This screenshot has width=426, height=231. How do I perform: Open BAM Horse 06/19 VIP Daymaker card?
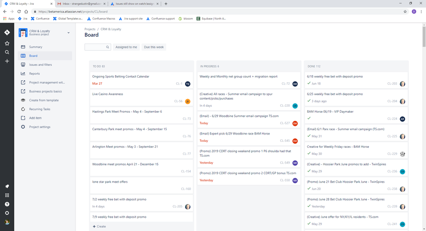pos(356,115)
